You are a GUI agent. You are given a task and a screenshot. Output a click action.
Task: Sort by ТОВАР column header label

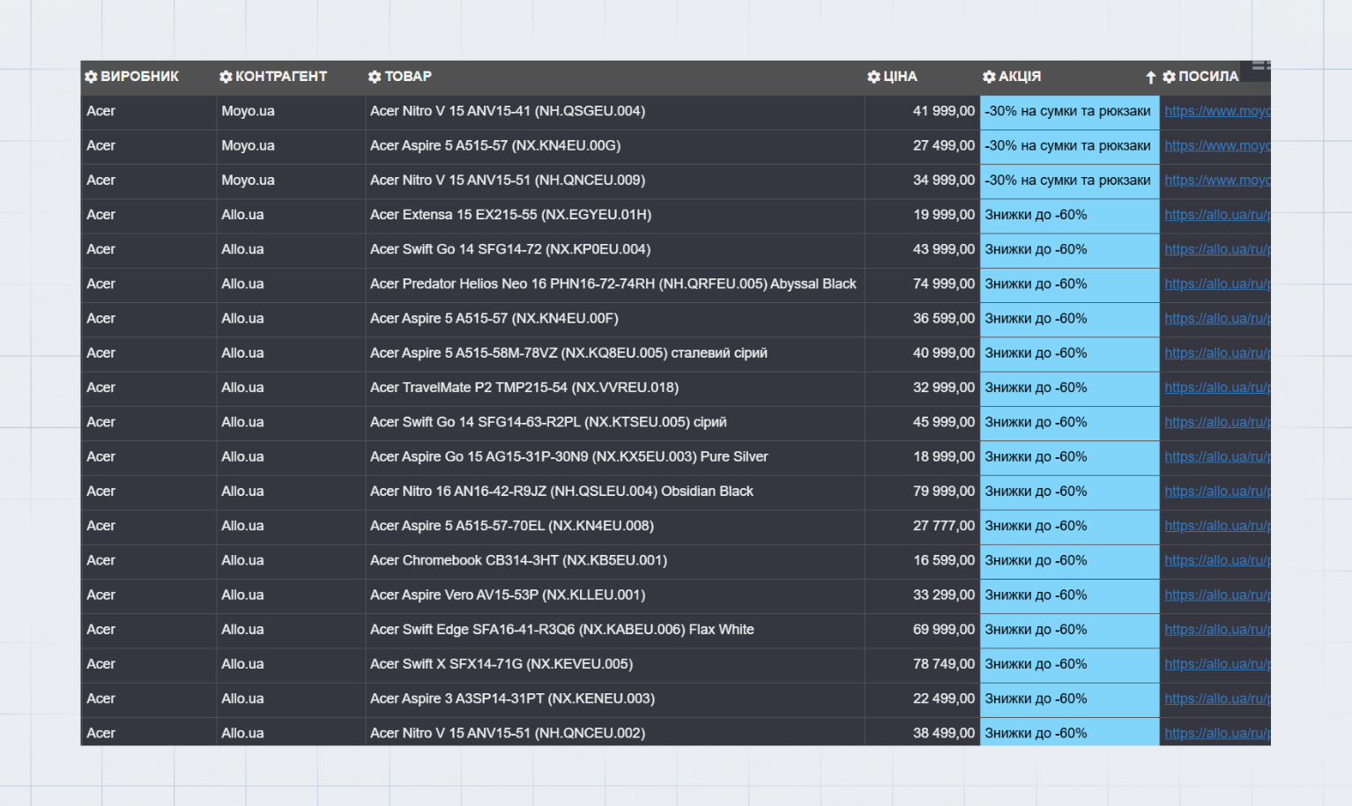408,77
